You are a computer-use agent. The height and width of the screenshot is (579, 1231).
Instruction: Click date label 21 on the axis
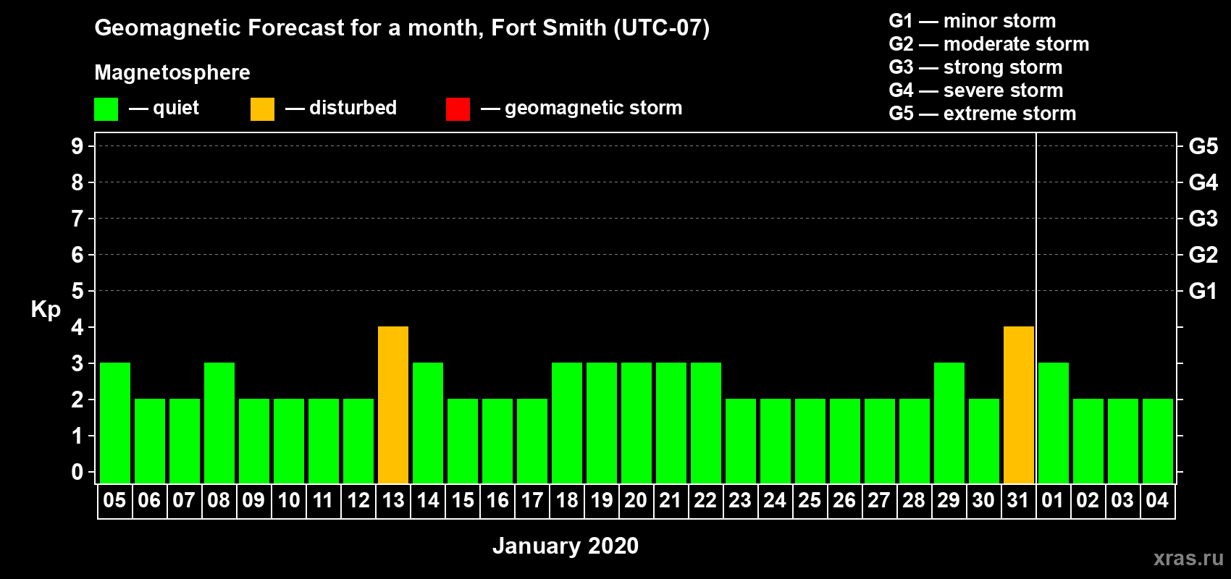(671, 500)
